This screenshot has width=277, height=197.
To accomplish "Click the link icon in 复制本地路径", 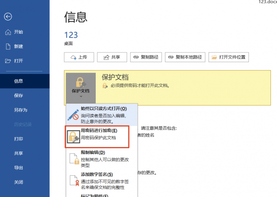I will coord(171,57).
